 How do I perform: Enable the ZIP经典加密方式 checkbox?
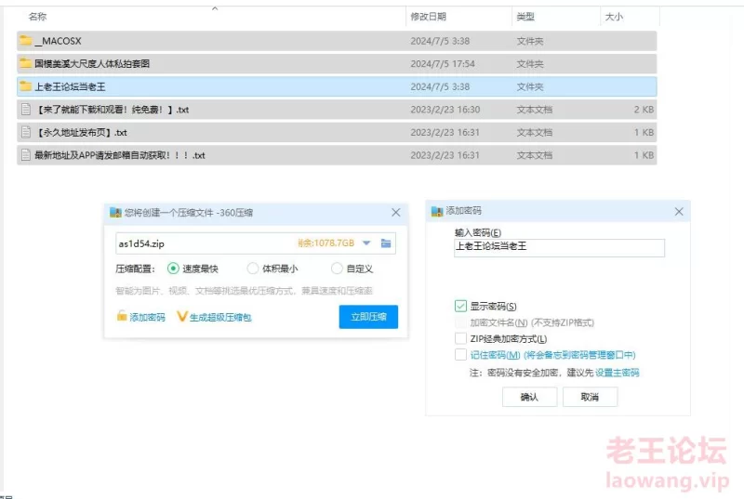[460, 338]
